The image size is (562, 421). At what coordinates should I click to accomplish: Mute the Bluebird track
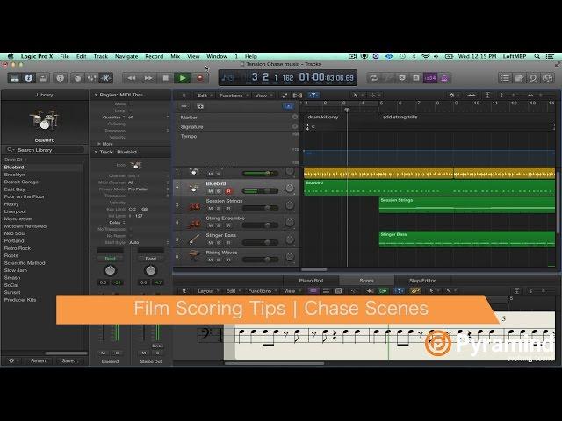pos(211,191)
